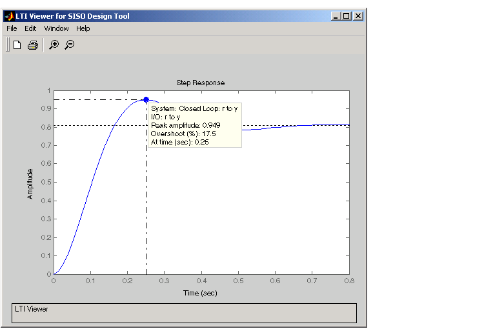This screenshot has width=484, height=329.
Task: Click the MATLAB logo in title bar
Action: 9,16
